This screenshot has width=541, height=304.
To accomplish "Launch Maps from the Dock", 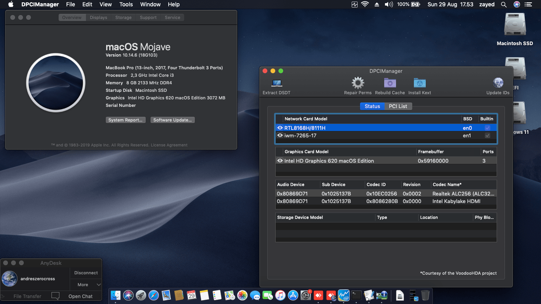I will coord(230,295).
